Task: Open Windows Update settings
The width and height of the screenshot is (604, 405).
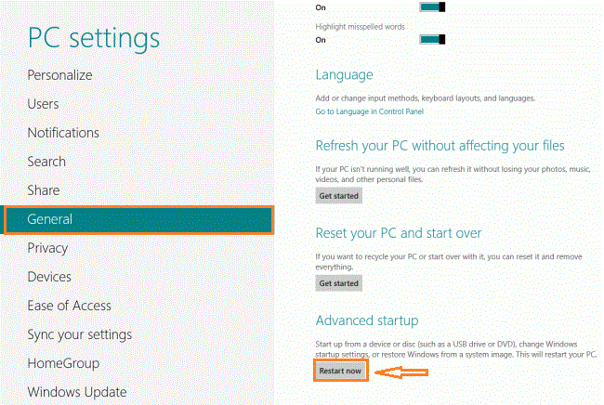Action: click(77, 392)
